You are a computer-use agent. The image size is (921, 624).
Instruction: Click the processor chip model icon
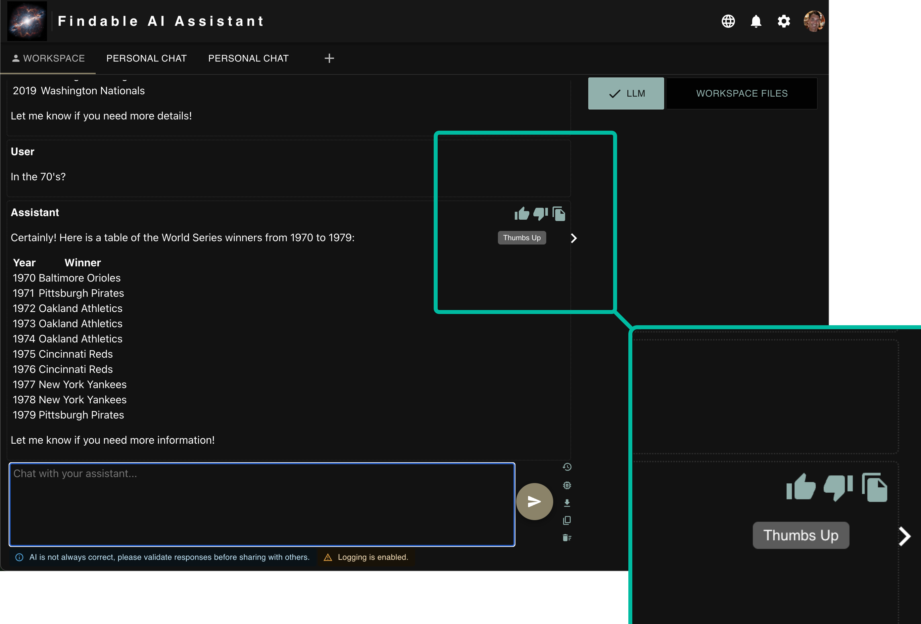click(x=567, y=485)
